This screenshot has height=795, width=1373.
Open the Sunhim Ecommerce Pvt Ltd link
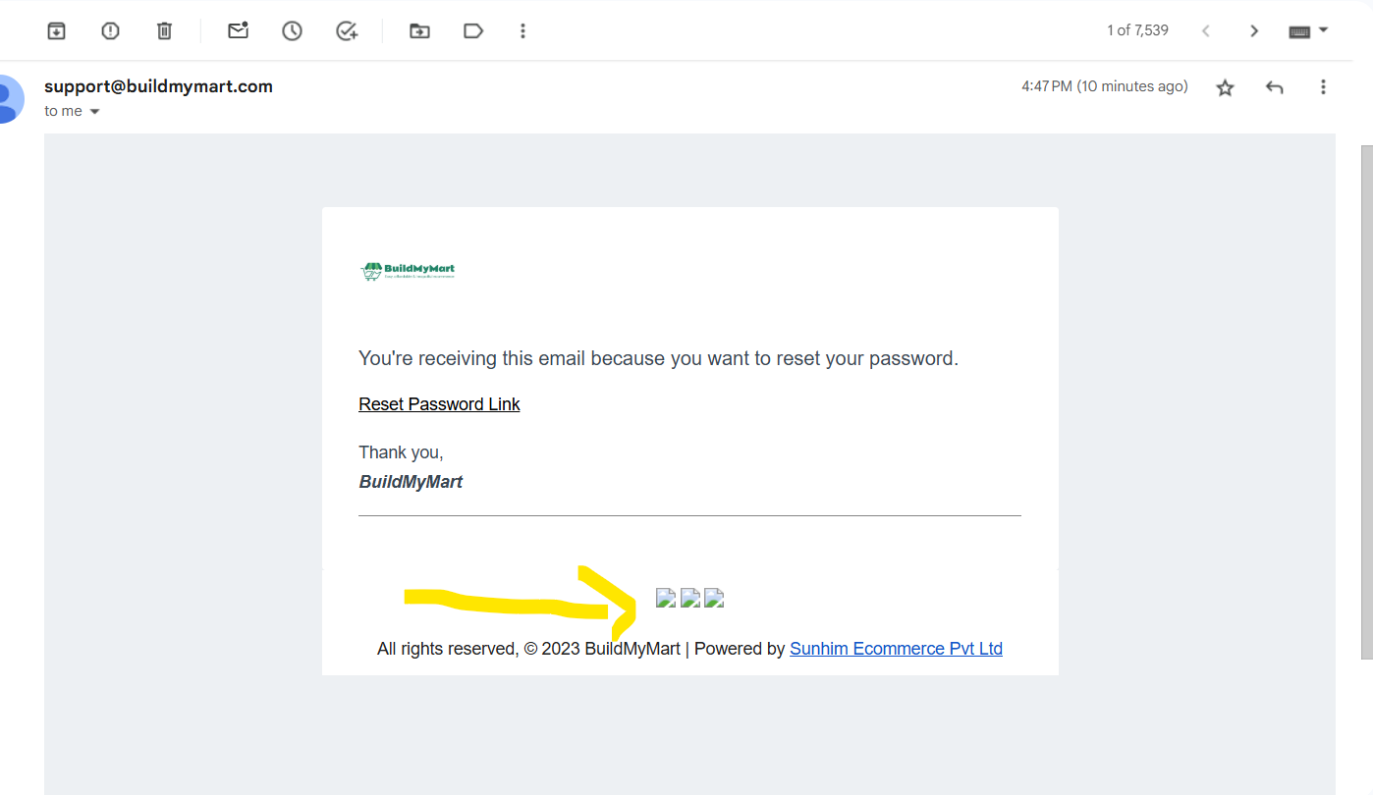coord(896,649)
